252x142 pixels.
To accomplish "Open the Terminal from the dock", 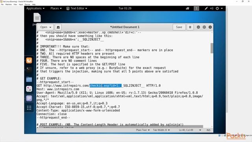I will click(x=29, y=70).
